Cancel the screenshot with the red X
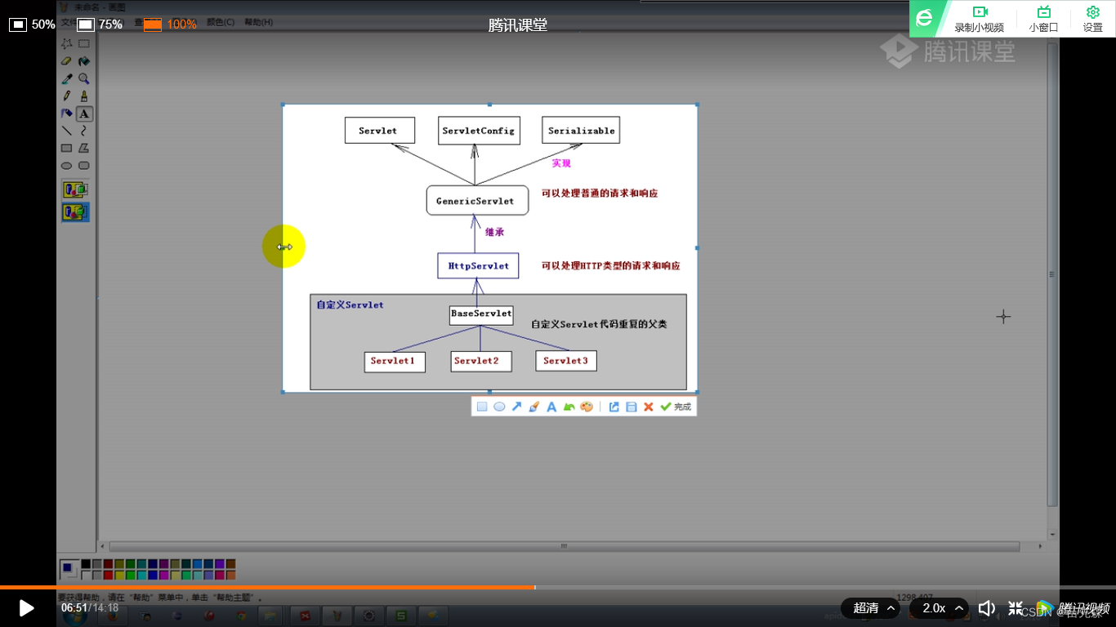The width and height of the screenshot is (1116, 627). [649, 407]
